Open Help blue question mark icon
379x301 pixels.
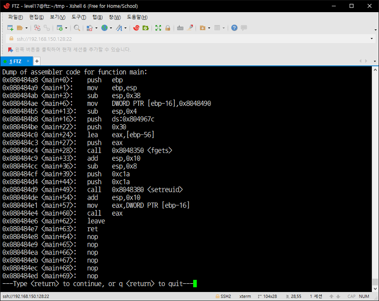pos(234,28)
